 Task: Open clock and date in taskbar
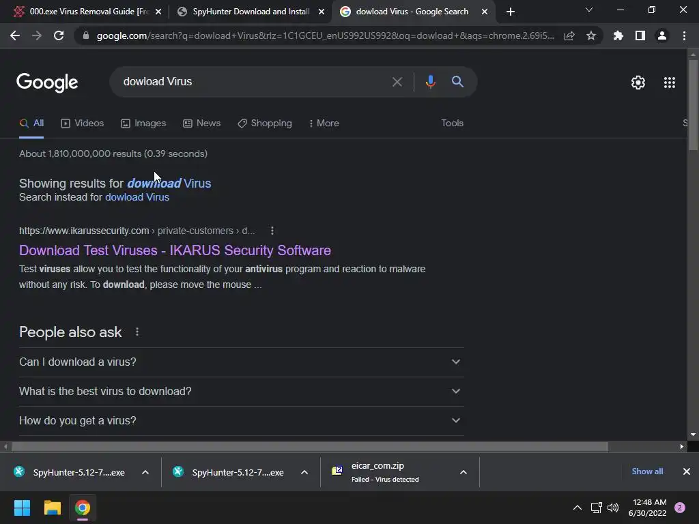coord(647,508)
